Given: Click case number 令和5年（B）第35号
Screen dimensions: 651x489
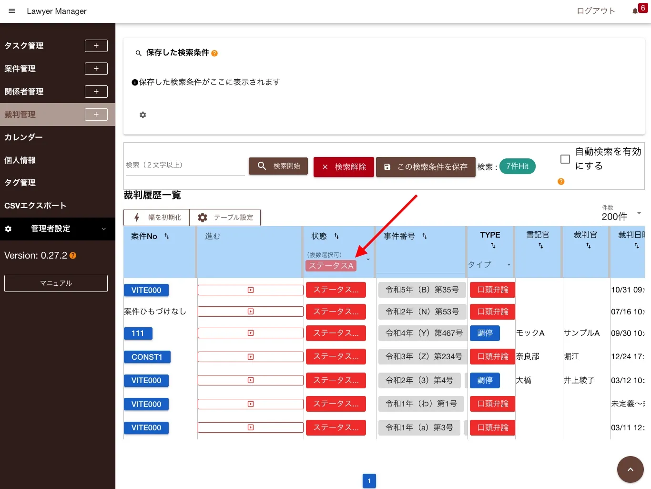Looking at the screenshot, I should 422,290.
